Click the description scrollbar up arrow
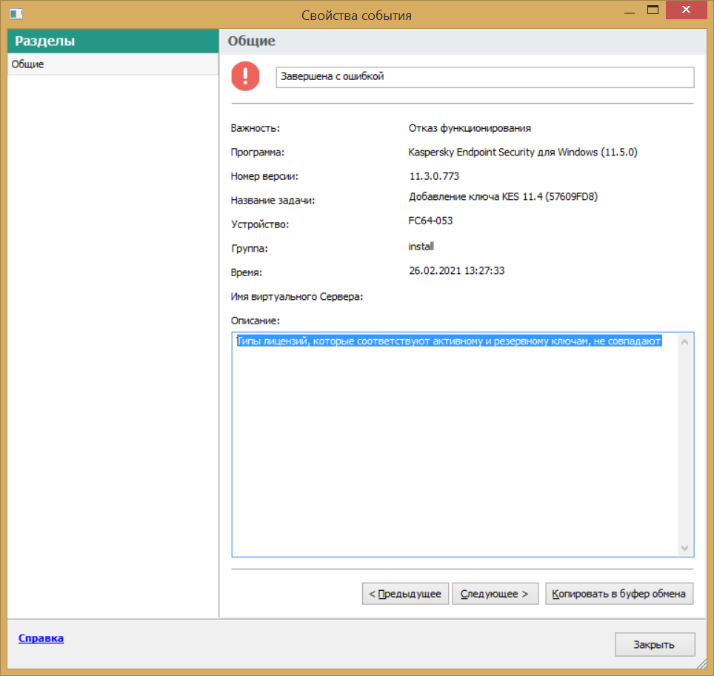 (684, 342)
